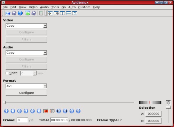Go to previous frame (left arrow)

pyautogui.click(x=19, y=111)
